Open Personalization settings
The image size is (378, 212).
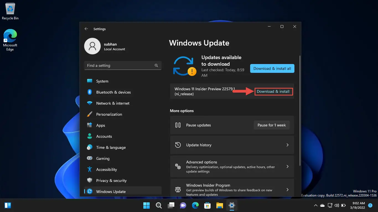pos(123,114)
